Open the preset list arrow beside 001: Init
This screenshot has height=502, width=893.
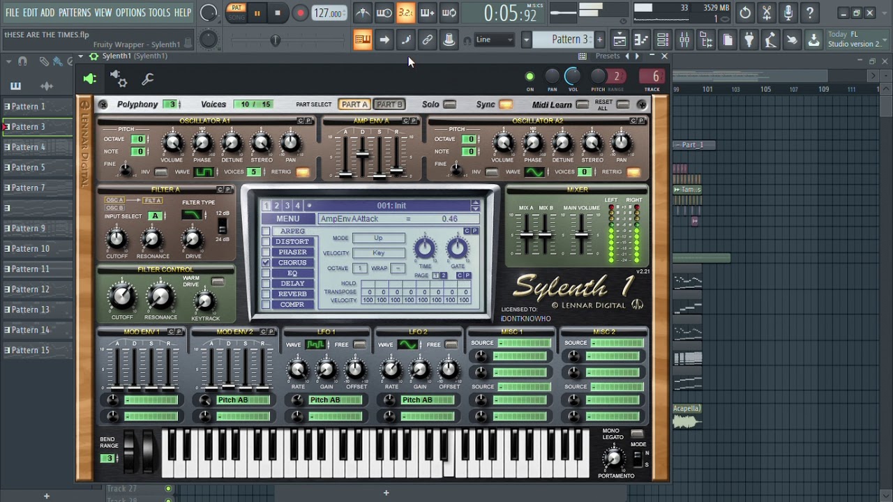pyautogui.click(x=475, y=206)
